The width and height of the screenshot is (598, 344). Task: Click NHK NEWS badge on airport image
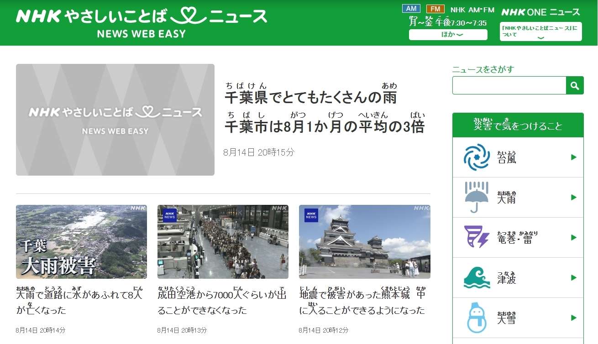point(169,215)
